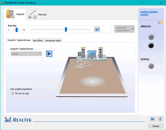Click the master volume slider handle

pos(66,29)
